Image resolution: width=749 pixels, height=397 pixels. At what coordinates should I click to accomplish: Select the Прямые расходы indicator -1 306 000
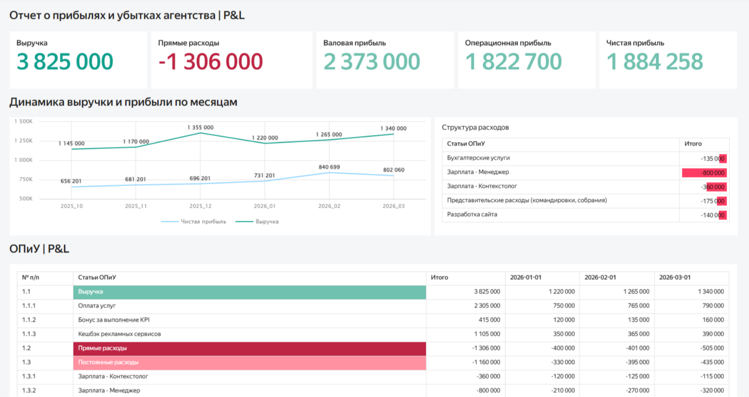210,62
